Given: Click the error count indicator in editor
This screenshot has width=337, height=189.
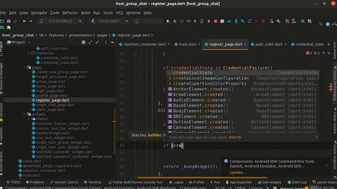Looking at the screenshot, I should click(x=309, y=53).
